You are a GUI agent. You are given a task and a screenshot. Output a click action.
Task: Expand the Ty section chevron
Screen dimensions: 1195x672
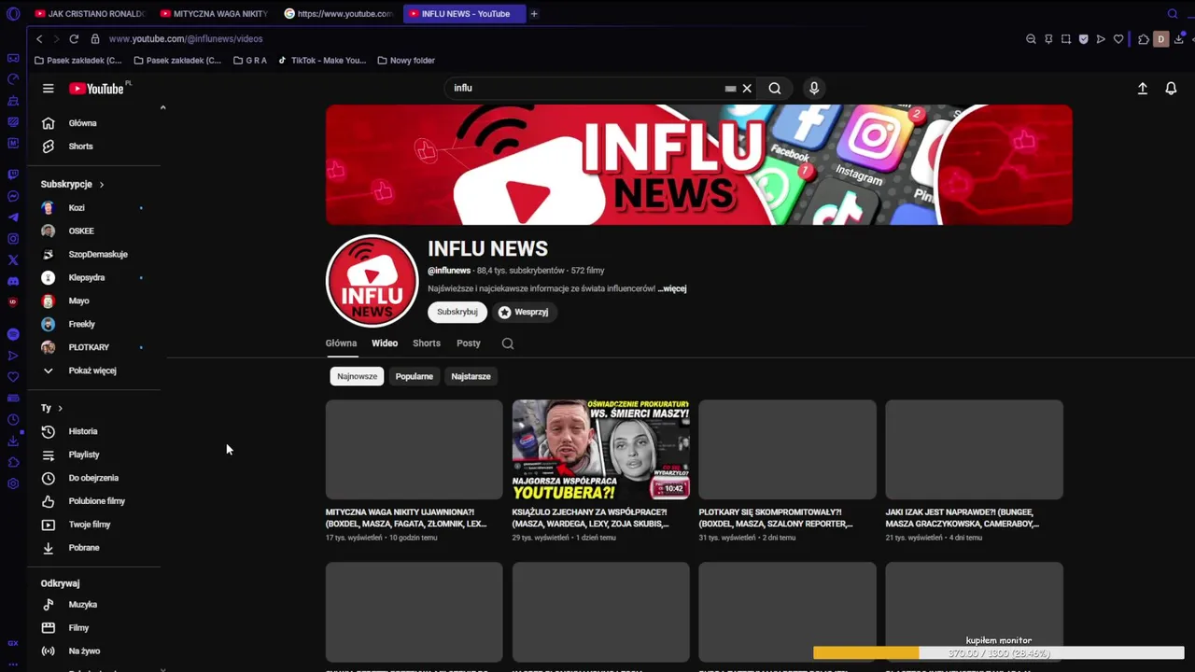(x=60, y=408)
